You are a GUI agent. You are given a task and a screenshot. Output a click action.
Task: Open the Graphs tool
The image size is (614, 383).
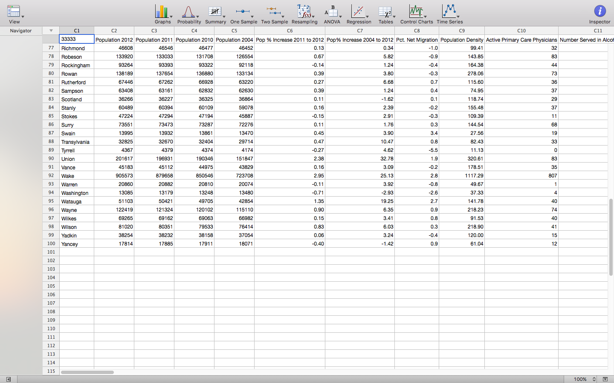pos(162,14)
